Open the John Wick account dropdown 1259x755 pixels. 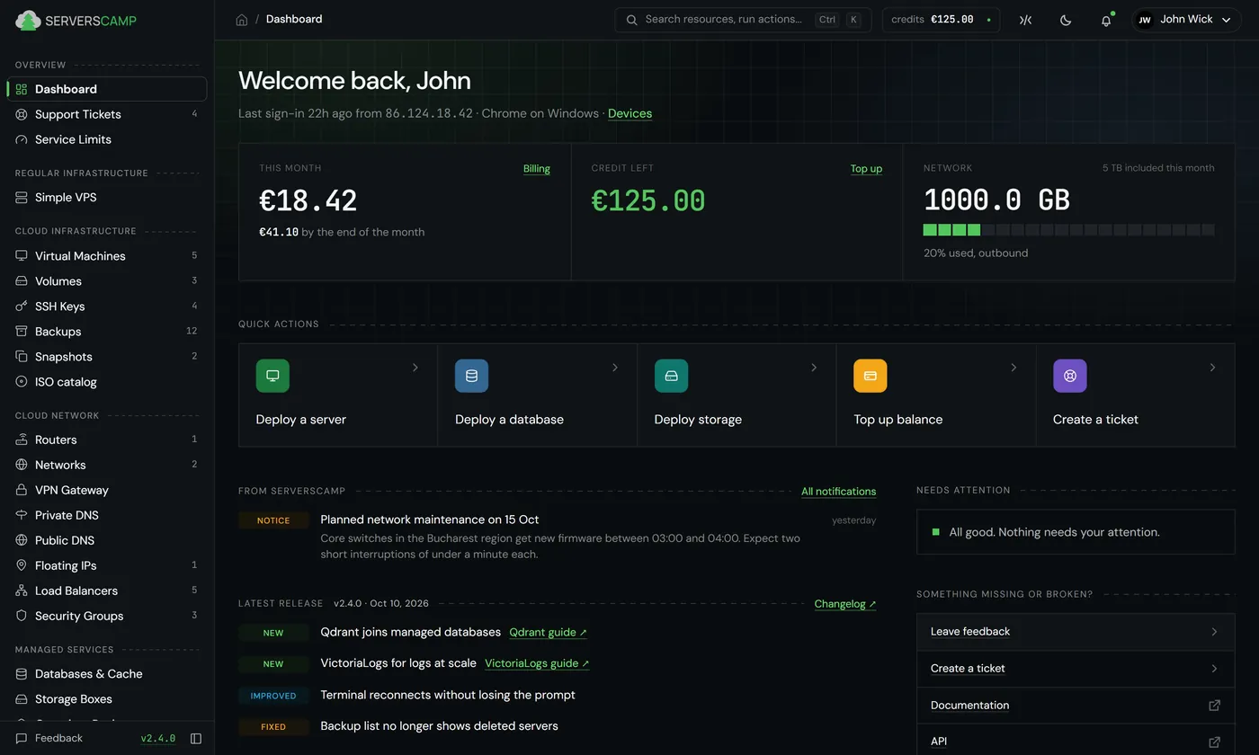pyautogui.click(x=1185, y=20)
